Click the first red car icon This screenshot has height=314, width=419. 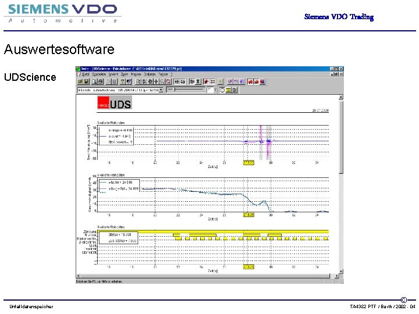tap(250, 81)
